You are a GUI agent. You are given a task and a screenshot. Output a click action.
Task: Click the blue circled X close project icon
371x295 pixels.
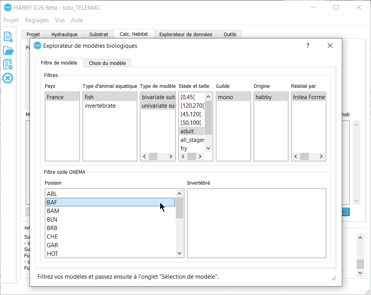[8, 78]
